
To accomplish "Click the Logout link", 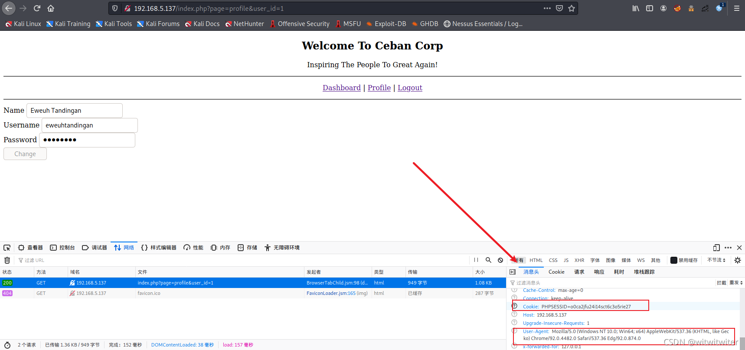I will click(x=410, y=88).
